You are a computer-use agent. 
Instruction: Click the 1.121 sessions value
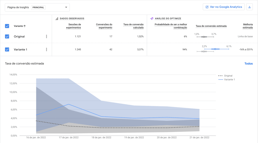(78, 37)
